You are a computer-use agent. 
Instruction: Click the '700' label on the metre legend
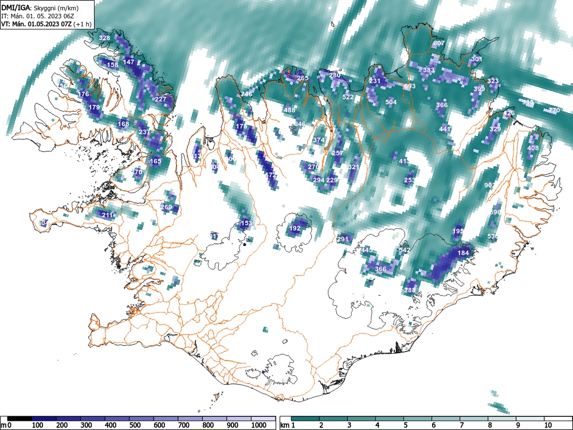[x=183, y=425]
